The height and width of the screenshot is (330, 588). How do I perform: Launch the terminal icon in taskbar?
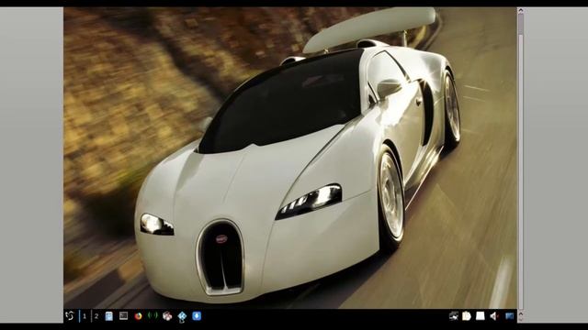pyautogui.click(x=123, y=316)
